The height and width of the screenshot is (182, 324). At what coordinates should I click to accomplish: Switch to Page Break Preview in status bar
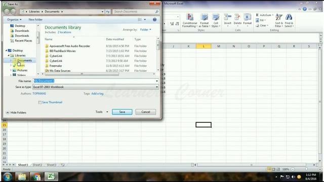tap(278, 169)
